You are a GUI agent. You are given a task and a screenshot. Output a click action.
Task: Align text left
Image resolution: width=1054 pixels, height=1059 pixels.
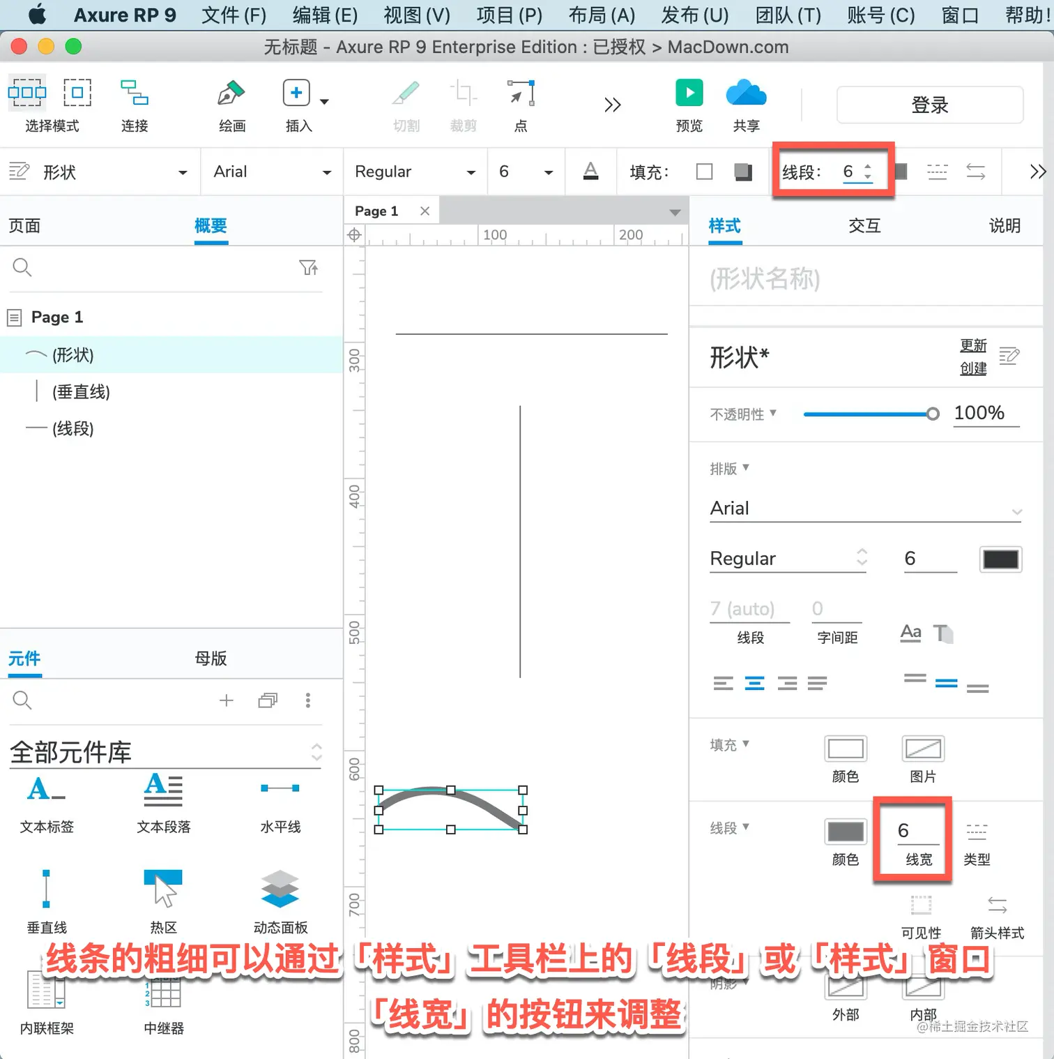(723, 683)
